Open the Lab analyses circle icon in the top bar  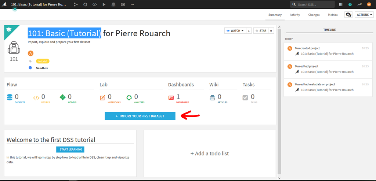coord(85,4)
